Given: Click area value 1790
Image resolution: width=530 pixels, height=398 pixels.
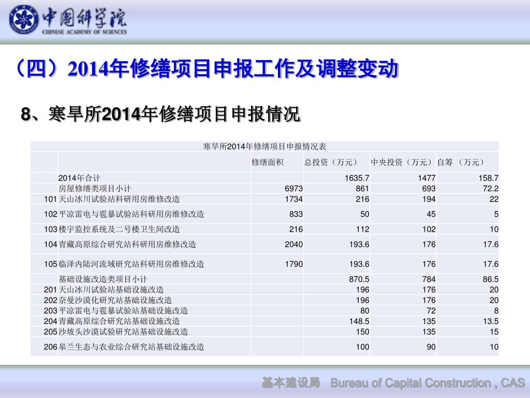Looking at the screenshot, I should (x=294, y=264).
